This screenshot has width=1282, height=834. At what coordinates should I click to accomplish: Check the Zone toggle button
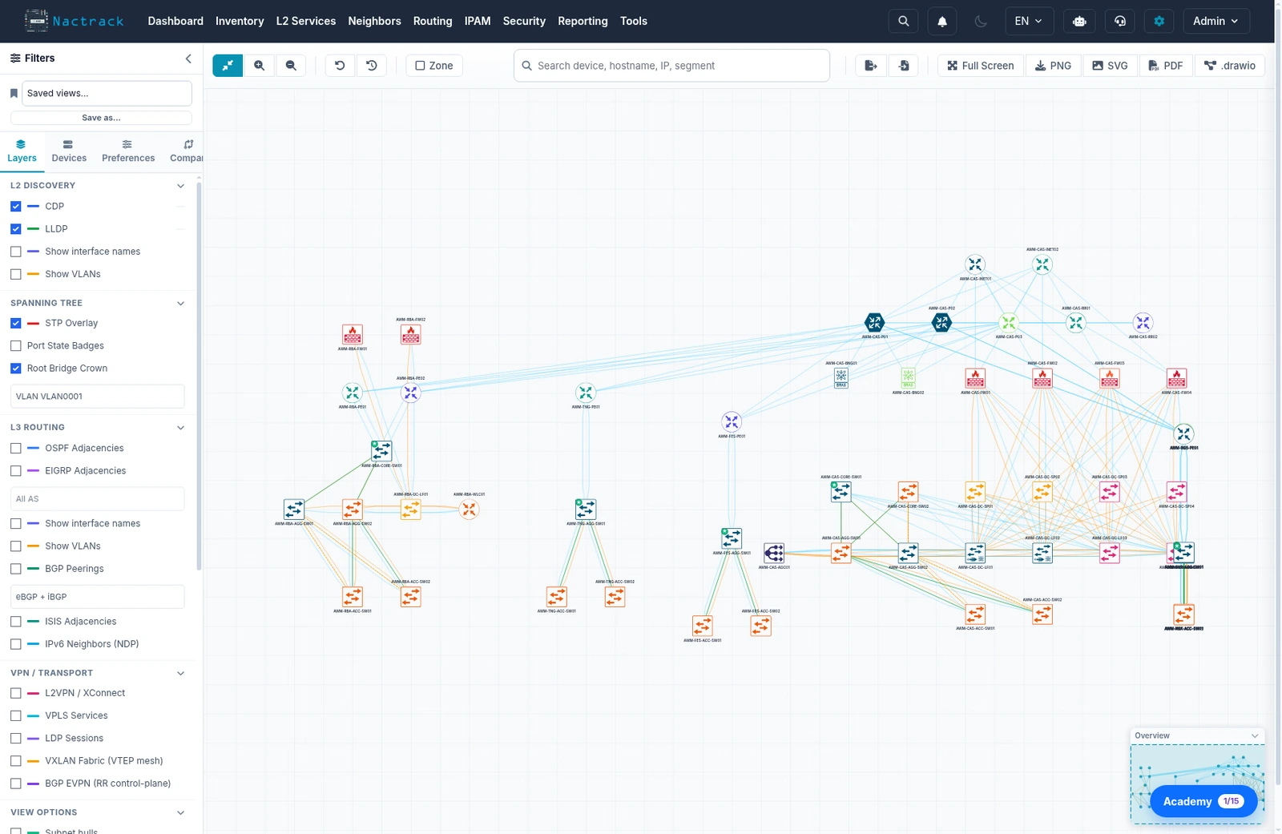tap(433, 66)
